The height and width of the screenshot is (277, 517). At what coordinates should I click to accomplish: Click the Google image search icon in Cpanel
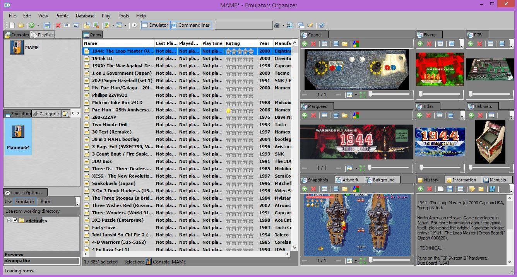356,44
